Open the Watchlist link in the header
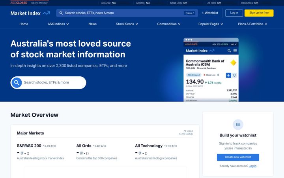The image size is (284, 178). click(x=210, y=13)
